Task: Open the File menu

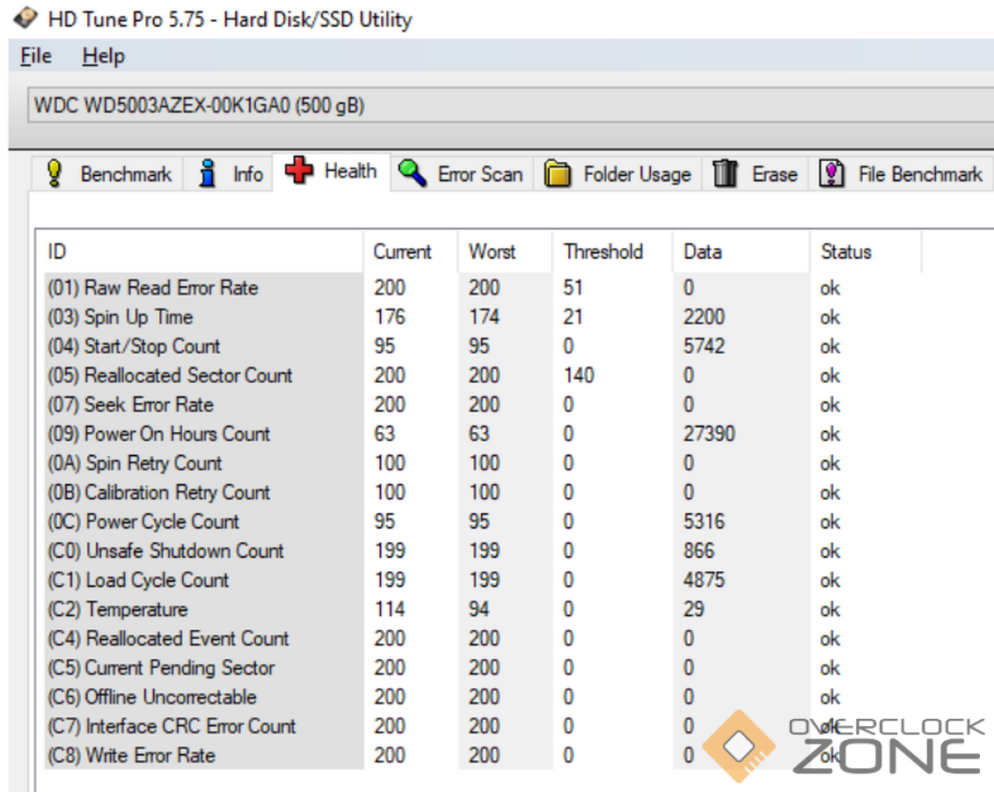Action: click(36, 56)
